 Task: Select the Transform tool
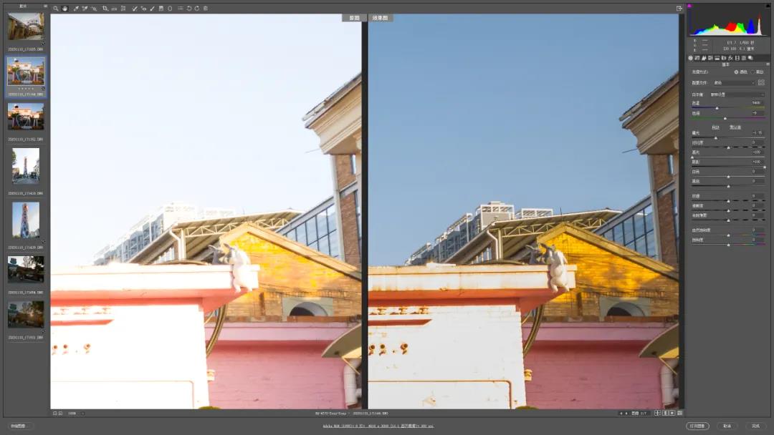click(123, 9)
